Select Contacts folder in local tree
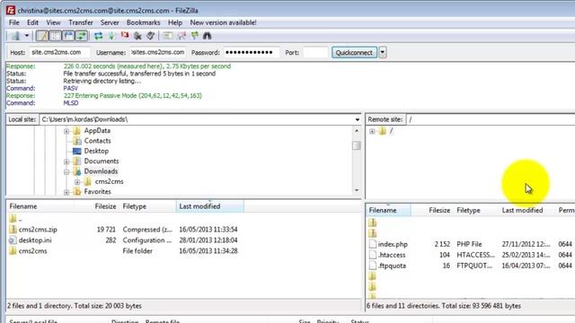Screen dimensions: 575x323 point(97,141)
